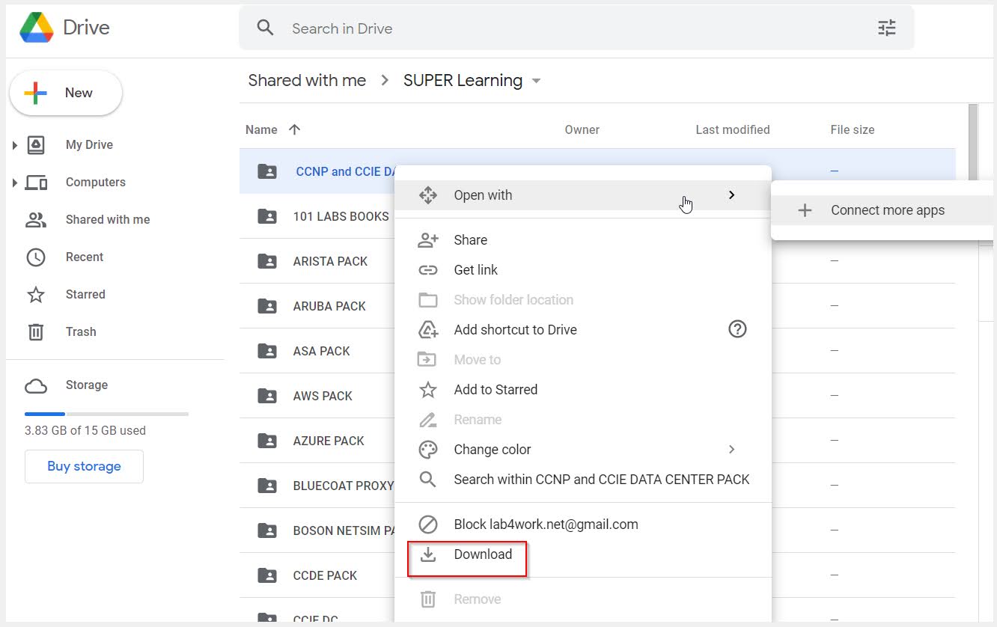Viewport: 997px width, 627px height.
Task: Click the storage usage progress bar
Action: (106, 414)
